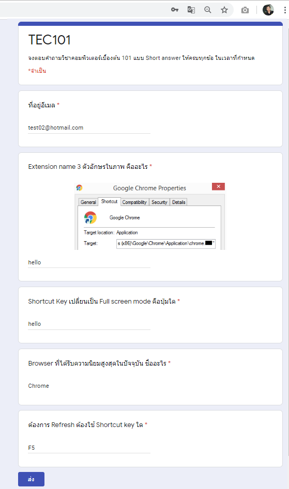289x489 pixels.
Task: Select the Shortcut tab in the image
Action: click(x=109, y=201)
